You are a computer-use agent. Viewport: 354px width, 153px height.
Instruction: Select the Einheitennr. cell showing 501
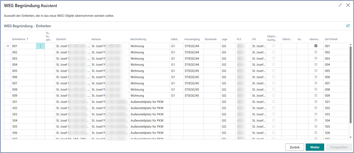coord(23,102)
